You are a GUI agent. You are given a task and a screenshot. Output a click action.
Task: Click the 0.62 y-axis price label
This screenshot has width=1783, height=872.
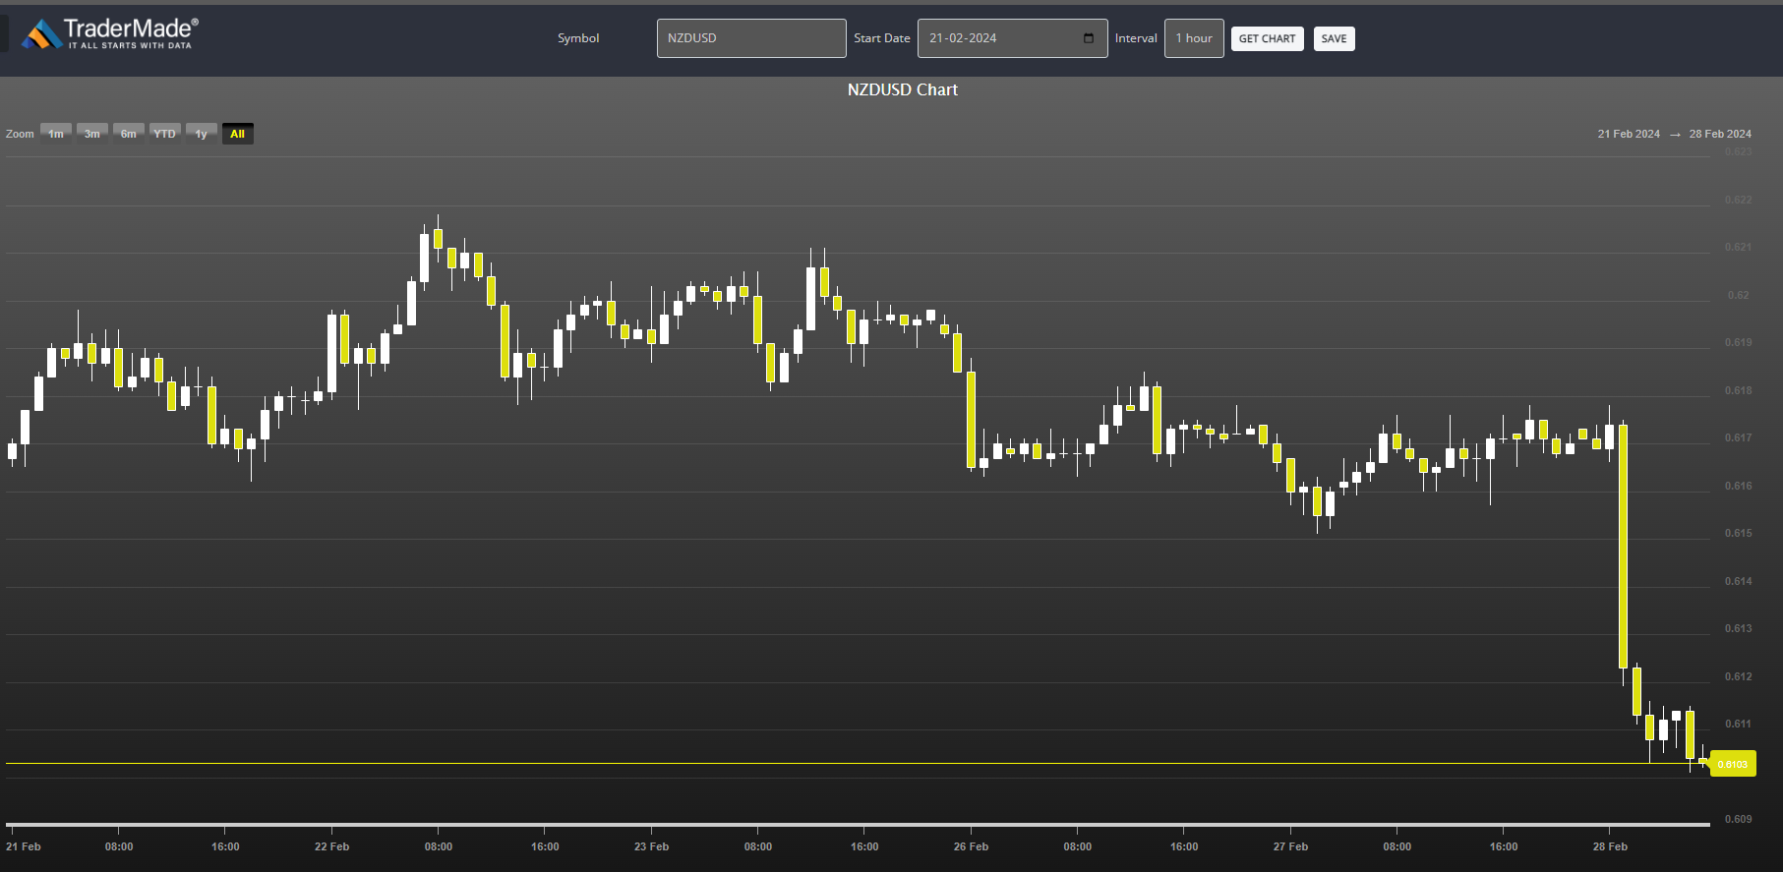1739,295
